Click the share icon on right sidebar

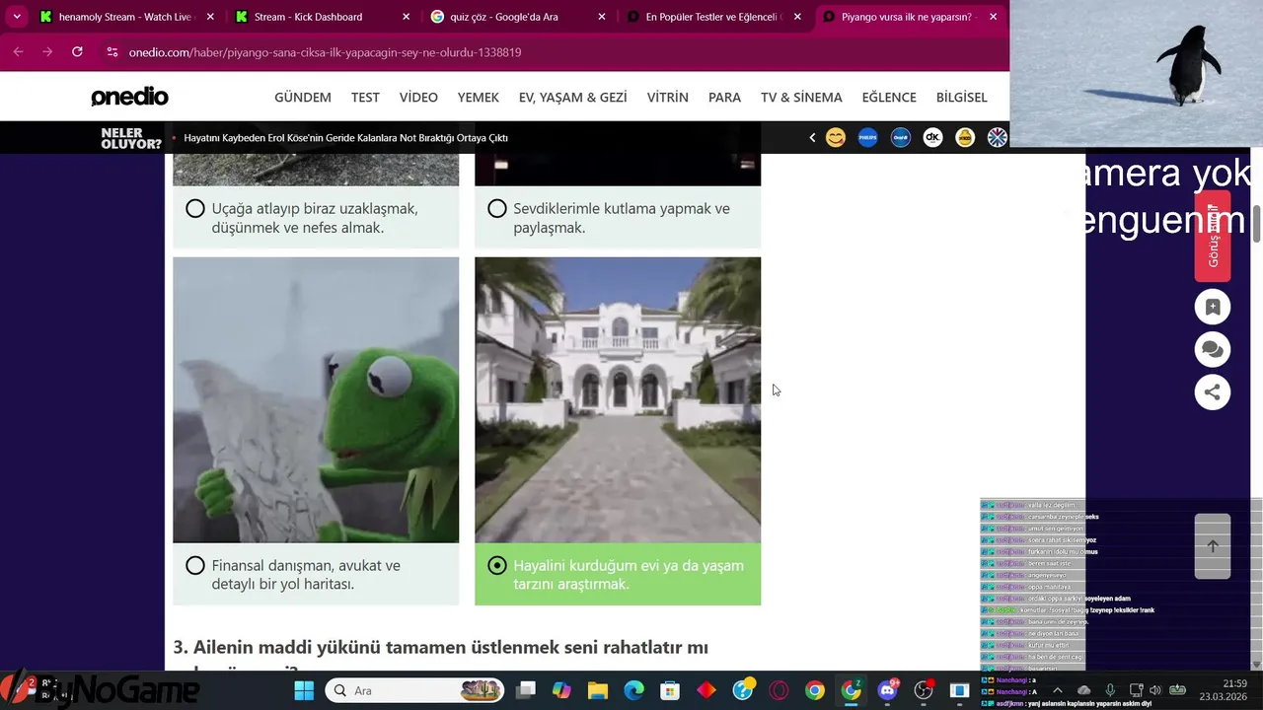pyautogui.click(x=1213, y=391)
